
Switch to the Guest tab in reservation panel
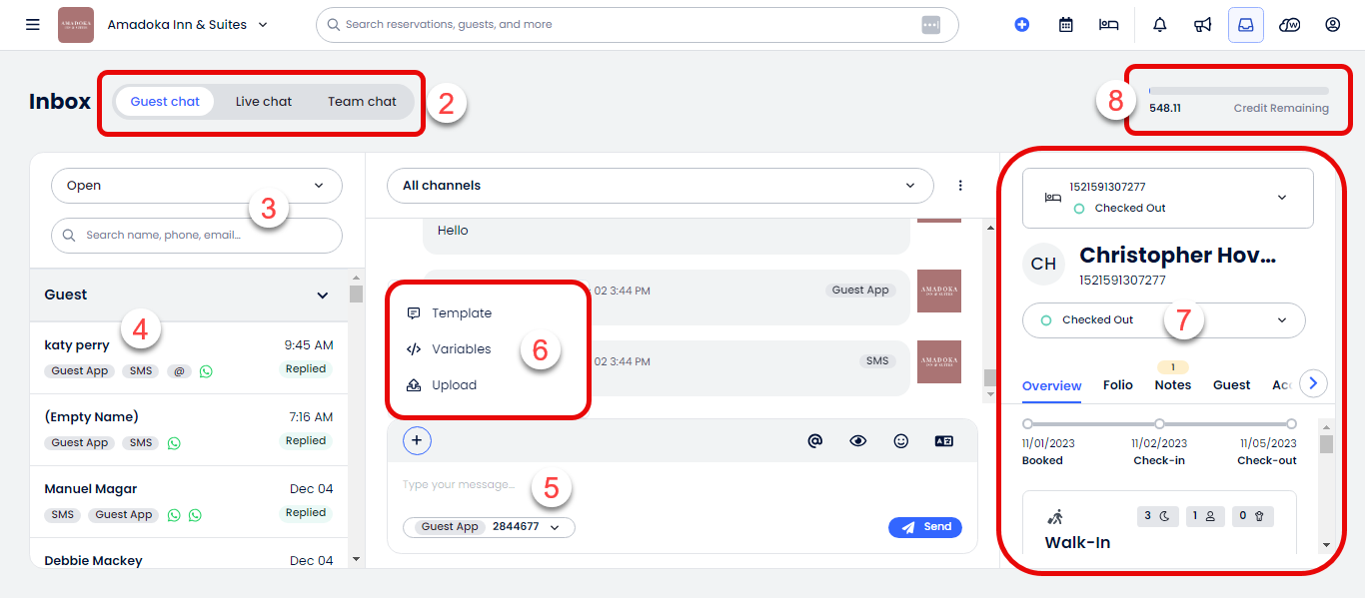1231,385
